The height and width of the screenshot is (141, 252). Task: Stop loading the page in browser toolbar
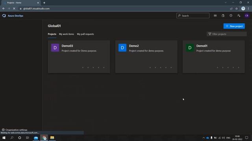(x=14, y=9)
